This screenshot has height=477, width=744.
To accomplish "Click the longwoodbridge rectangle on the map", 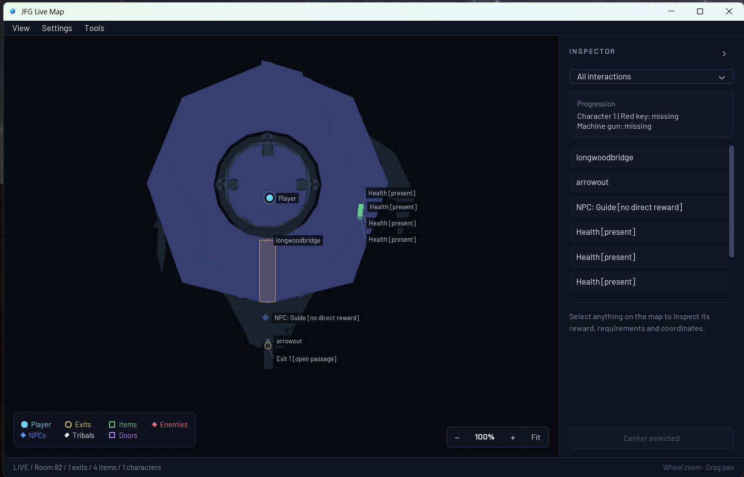I will (x=268, y=271).
